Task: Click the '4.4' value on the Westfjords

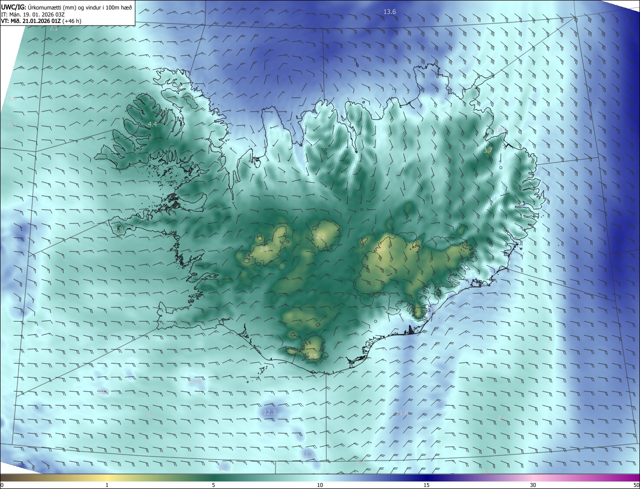Action: pos(152,124)
